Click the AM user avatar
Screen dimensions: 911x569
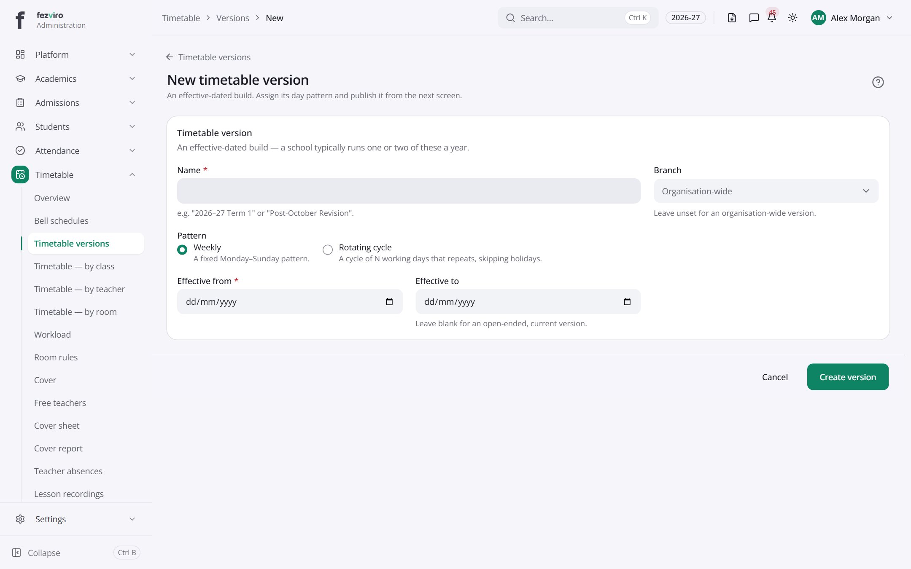pos(818,18)
